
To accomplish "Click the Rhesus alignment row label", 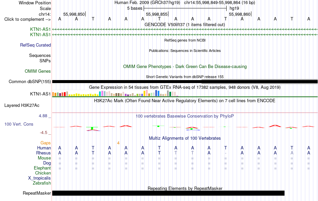I will click(44, 153).
